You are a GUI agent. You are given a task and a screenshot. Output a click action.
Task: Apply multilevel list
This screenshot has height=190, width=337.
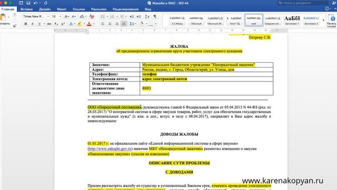(122, 16)
